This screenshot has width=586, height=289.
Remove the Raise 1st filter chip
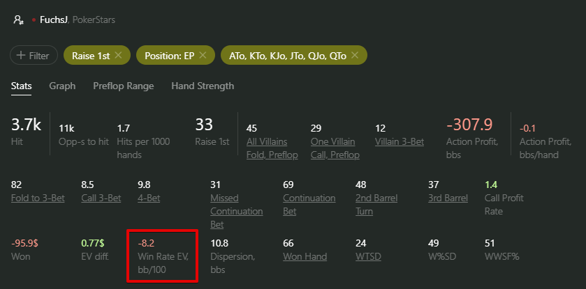point(118,55)
